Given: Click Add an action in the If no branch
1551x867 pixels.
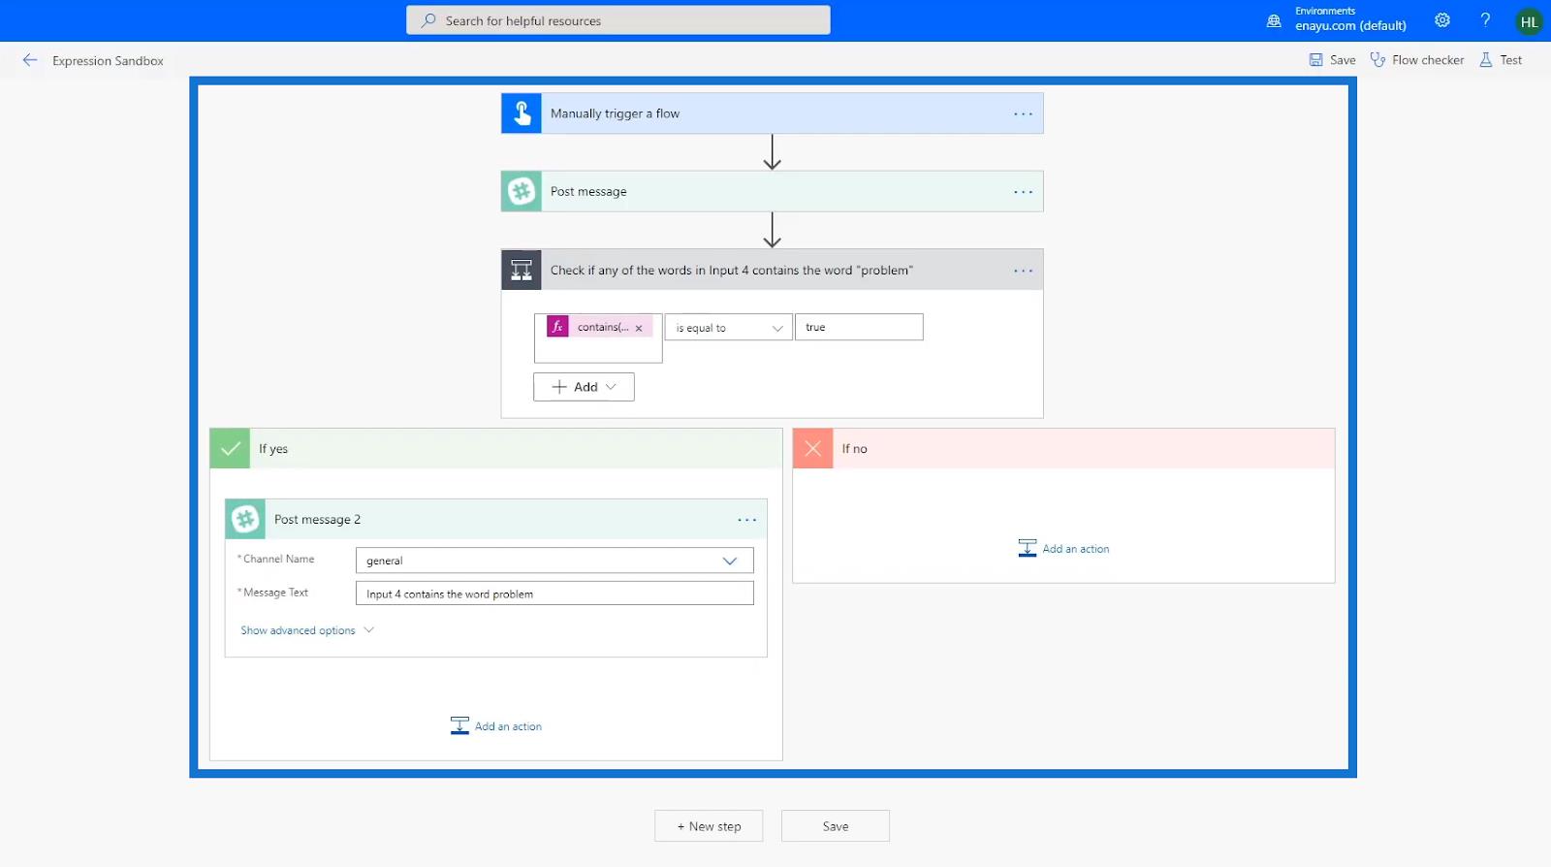Looking at the screenshot, I should click(1064, 549).
